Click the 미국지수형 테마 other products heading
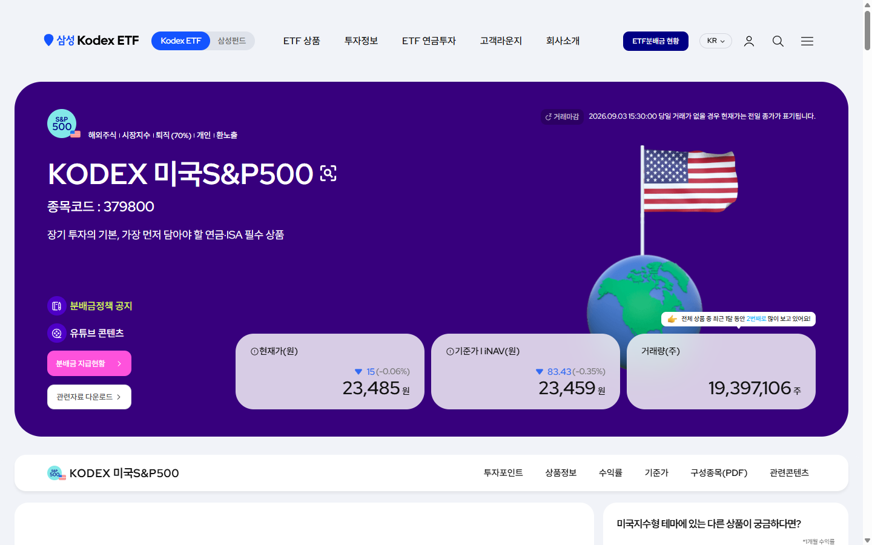The height and width of the screenshot is (545, 872). pyautogui.click(x=708, y=524)
